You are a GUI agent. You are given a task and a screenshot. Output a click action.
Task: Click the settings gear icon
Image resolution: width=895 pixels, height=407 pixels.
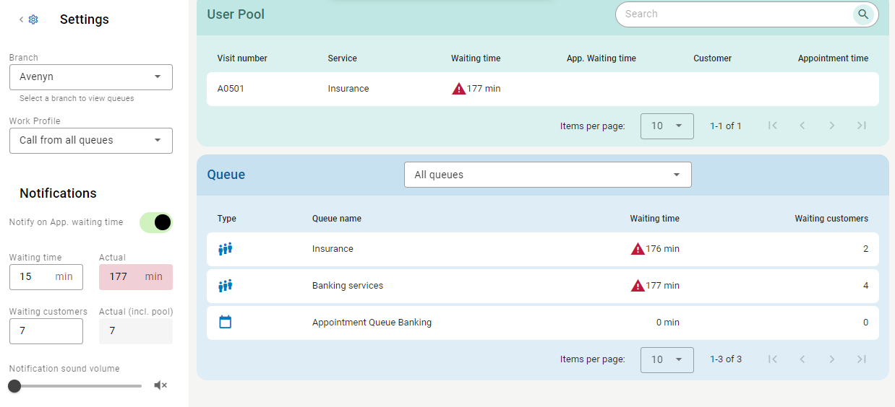(x=33, y=19)
